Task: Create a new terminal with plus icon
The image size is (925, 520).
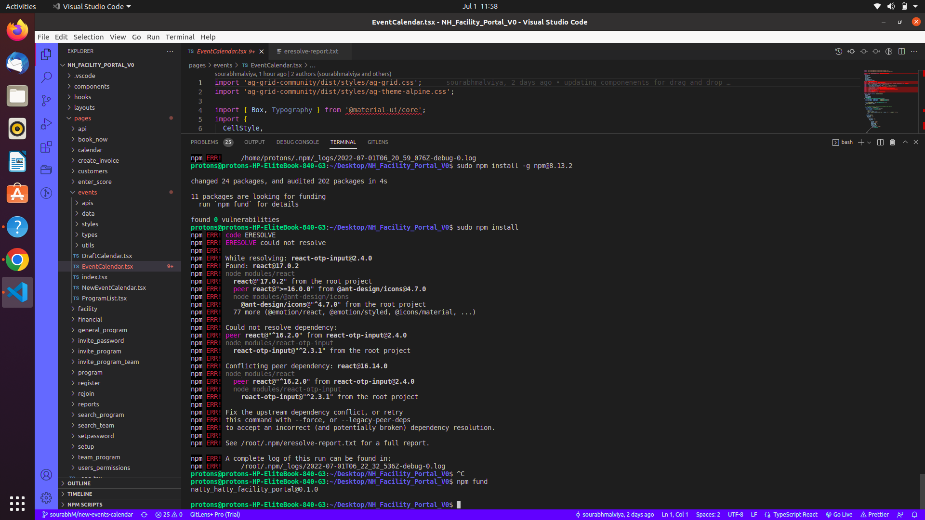Action: click(x=861, y=142)
